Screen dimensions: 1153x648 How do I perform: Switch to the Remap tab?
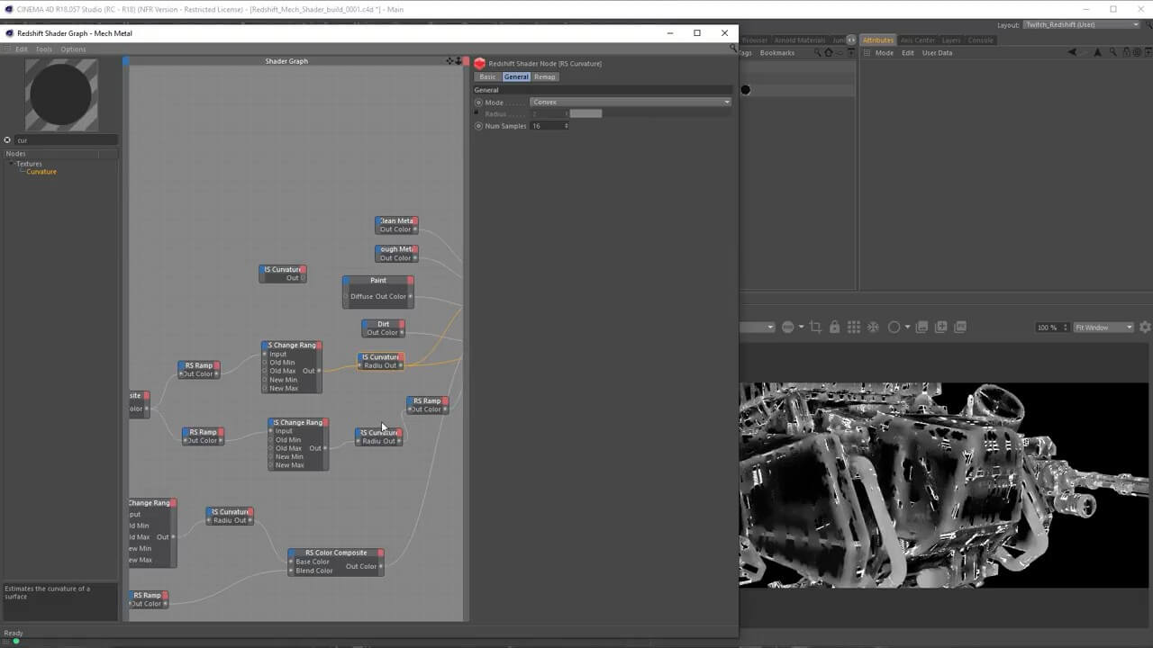tap(545, 77)
